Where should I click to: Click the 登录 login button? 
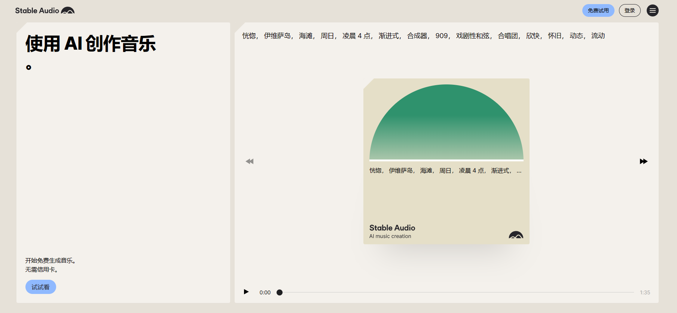tap(629, 10)
